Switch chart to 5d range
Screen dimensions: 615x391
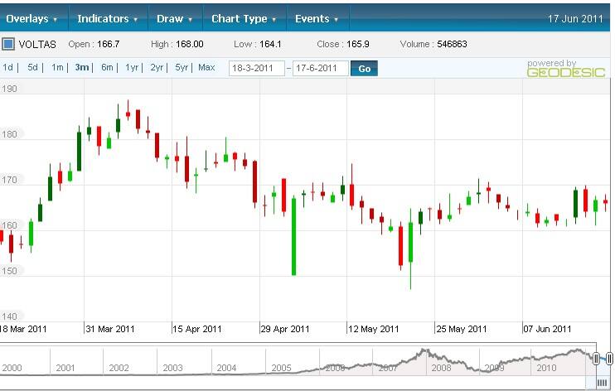click(x=32, y=67)
